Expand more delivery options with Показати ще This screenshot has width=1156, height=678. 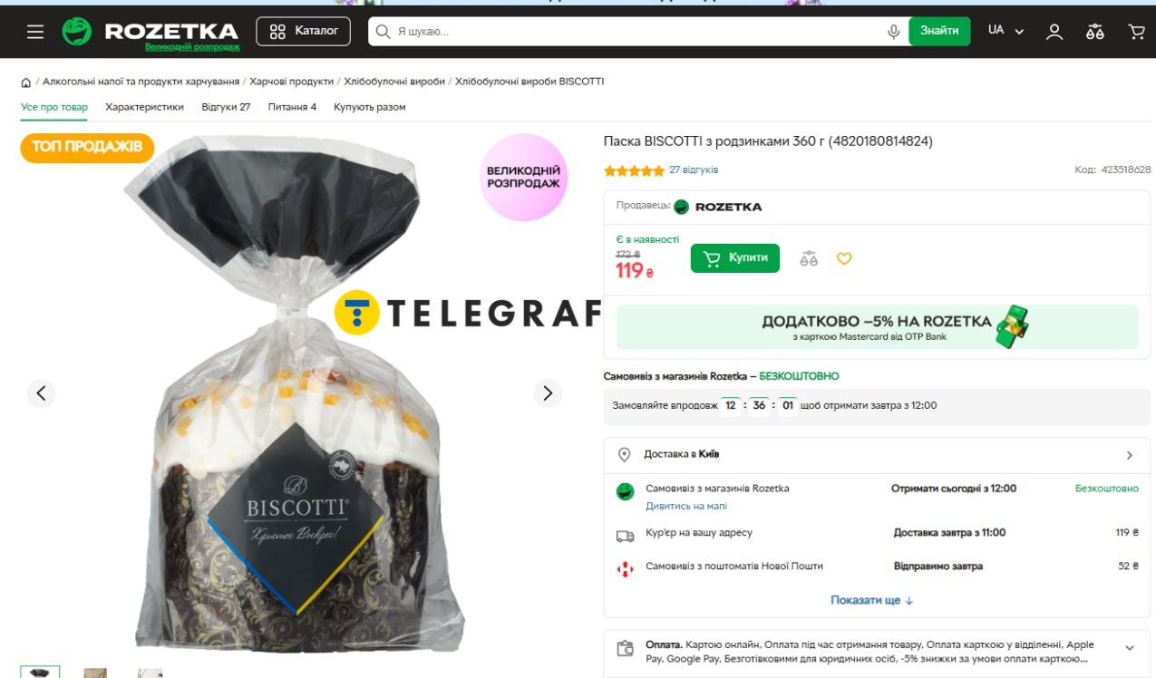pyautogui.click(x=871, y=600)
